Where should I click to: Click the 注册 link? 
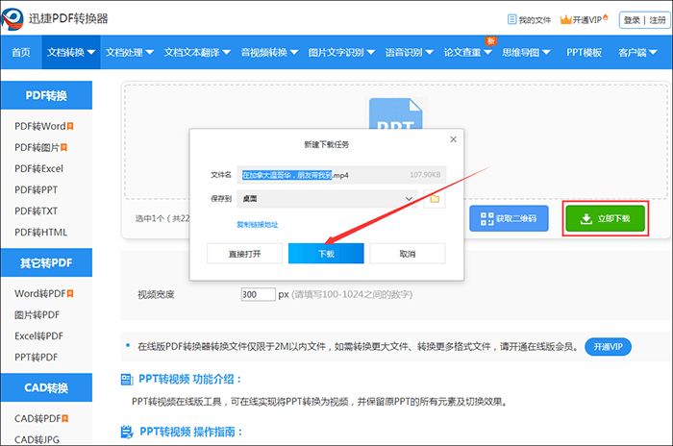coord(658,20)
